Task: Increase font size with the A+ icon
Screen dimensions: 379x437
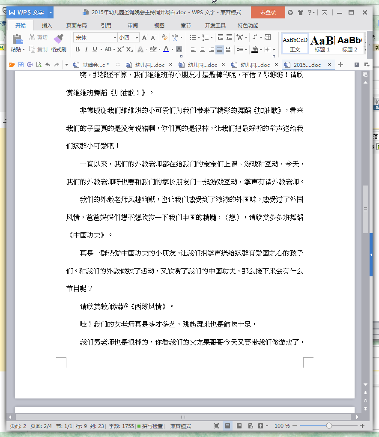Action: tap(145, 37)
